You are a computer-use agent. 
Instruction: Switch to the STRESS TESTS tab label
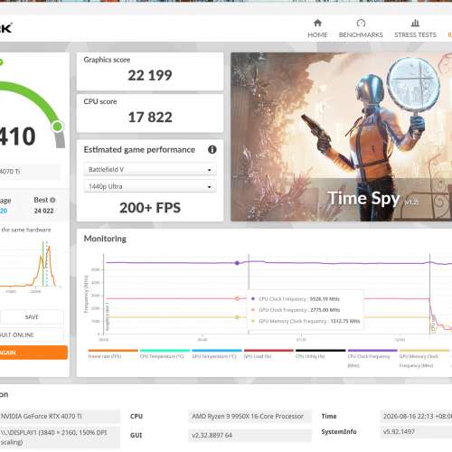pyautogui.click(x=415, y=35)
